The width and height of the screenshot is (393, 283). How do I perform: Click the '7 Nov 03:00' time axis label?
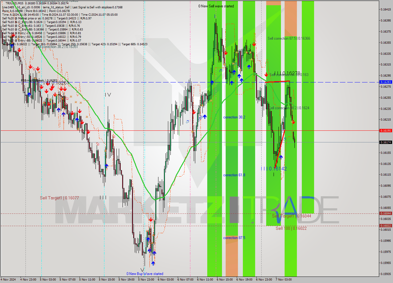click(x=284, y=280)
